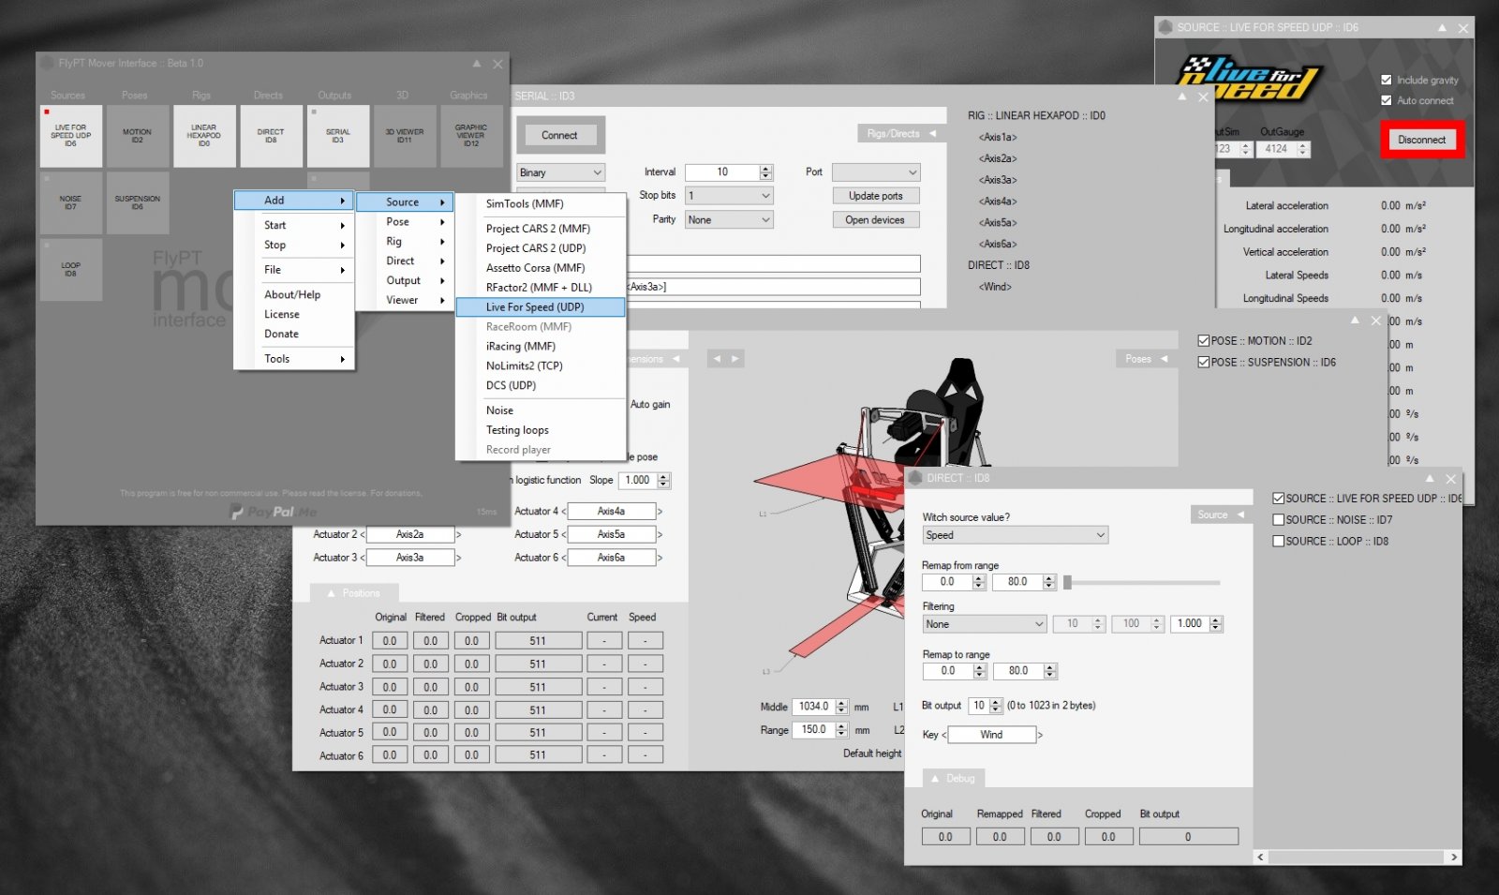Open the Filtering None dropdown
Viewport: 1499px width, 895px height.
984,624
